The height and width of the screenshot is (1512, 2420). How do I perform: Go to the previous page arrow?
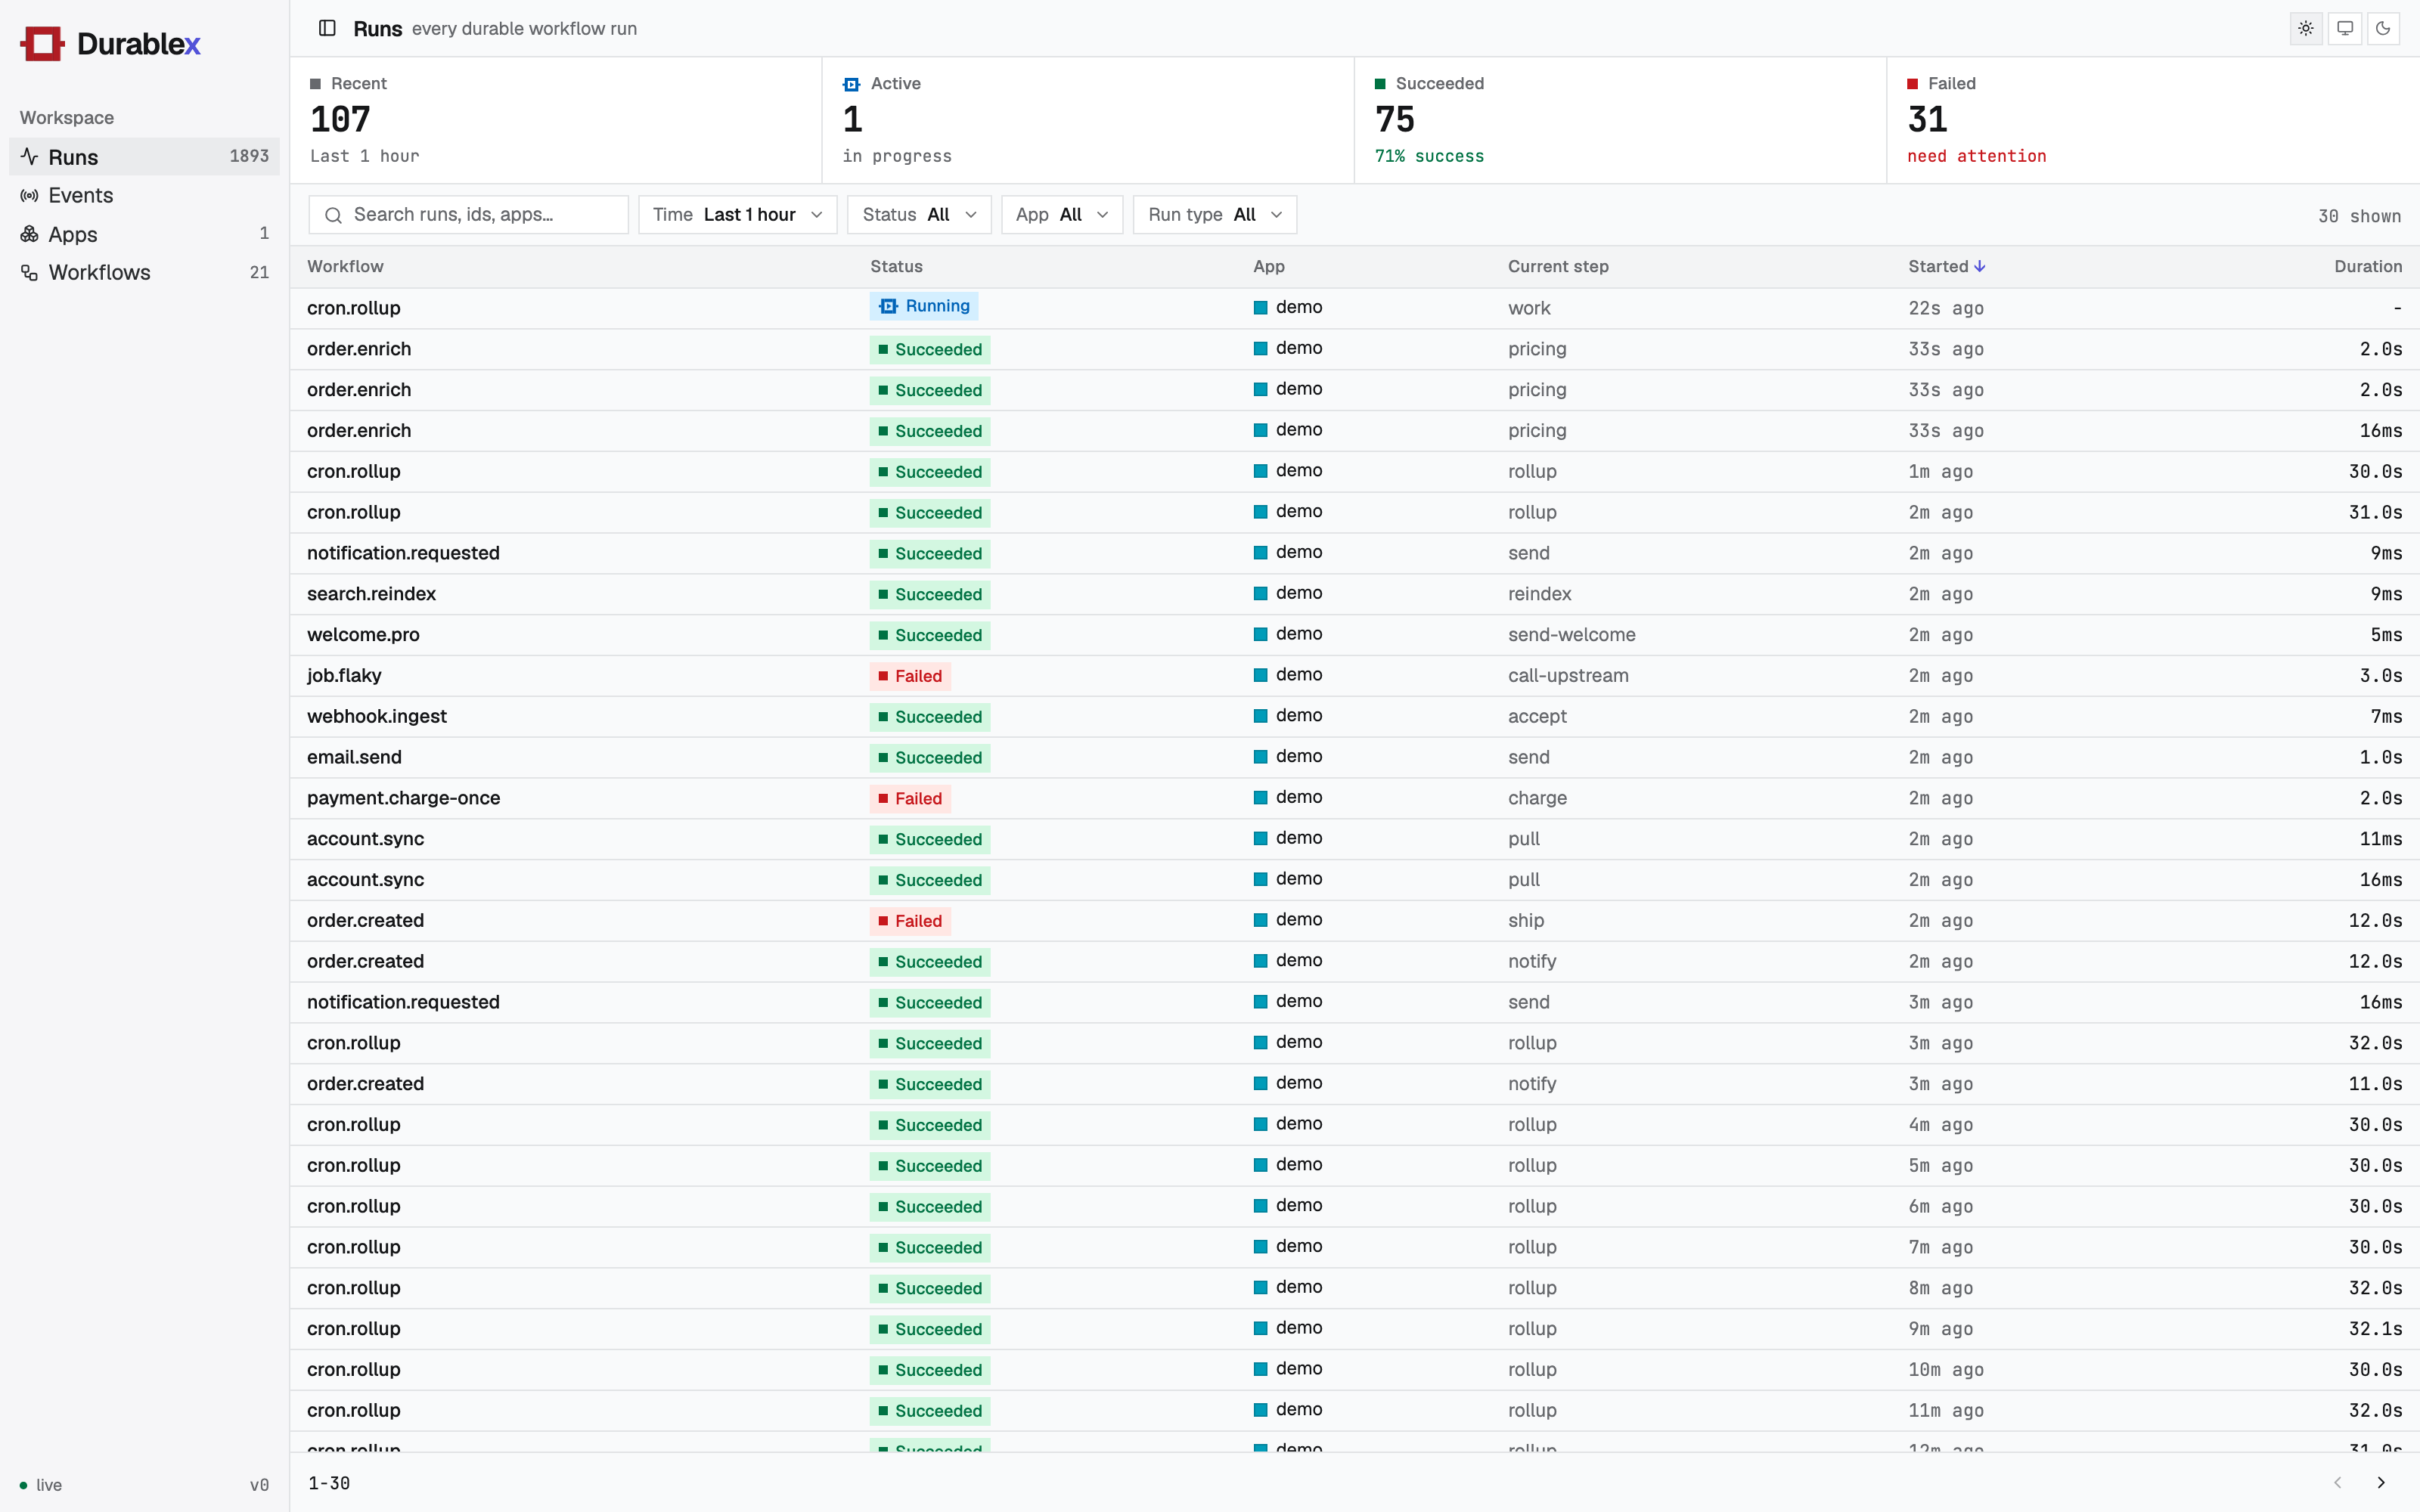pyautogui.click(x=2338, y=1482)
